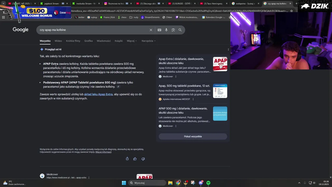Open options for Medicover APAP 500 mg source
332x187 pixels.
tap(176, 126)
